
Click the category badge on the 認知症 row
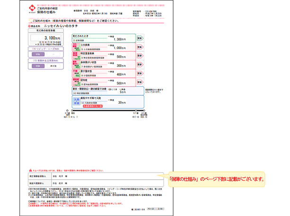coord(76,82)
